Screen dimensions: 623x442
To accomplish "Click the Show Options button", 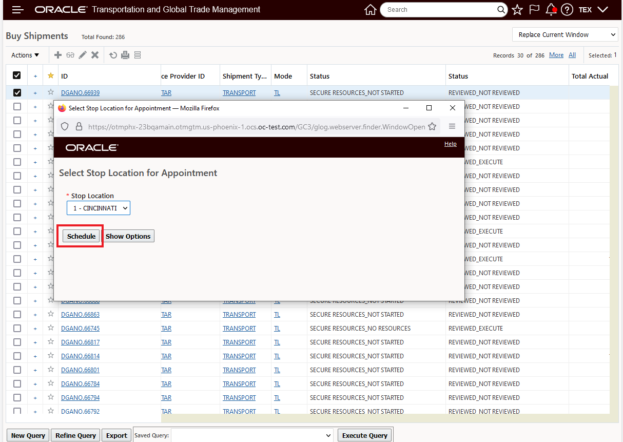I will 128,236.
